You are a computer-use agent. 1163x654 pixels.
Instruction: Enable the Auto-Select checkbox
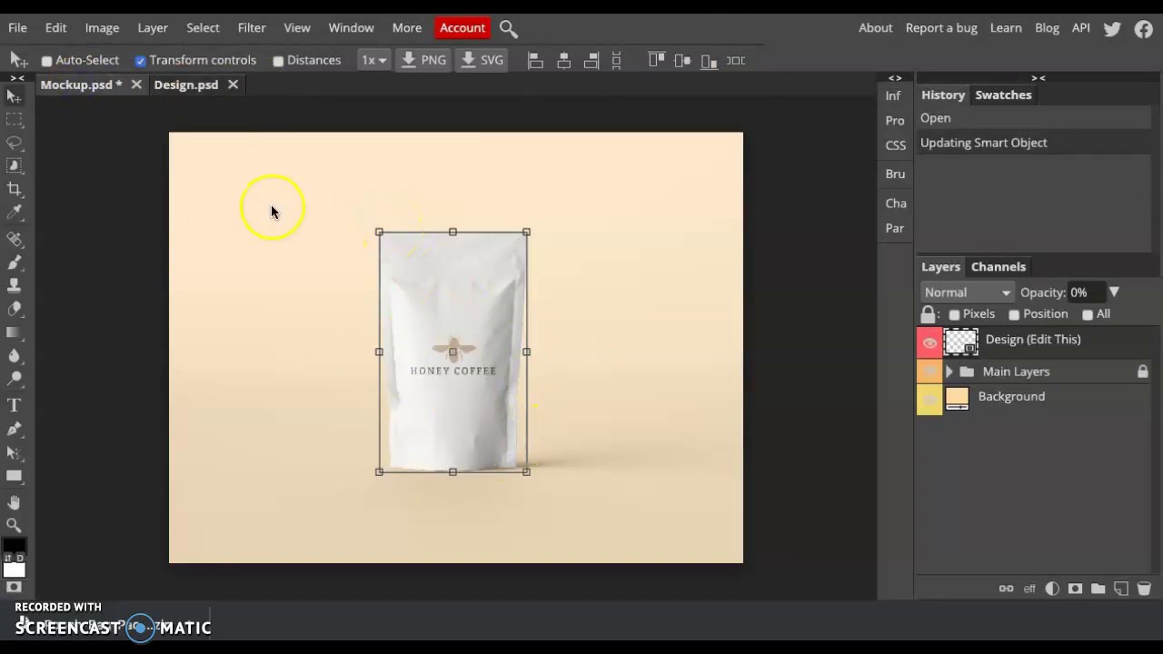click(x=46, y=61)
